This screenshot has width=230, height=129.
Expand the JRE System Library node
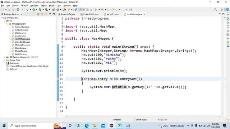(5, 57)
